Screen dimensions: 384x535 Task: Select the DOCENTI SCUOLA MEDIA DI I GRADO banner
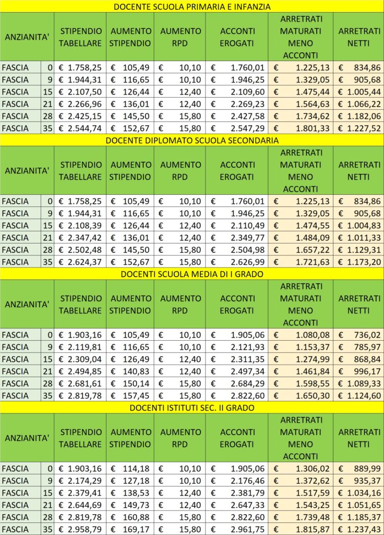[x=192, y=274]
